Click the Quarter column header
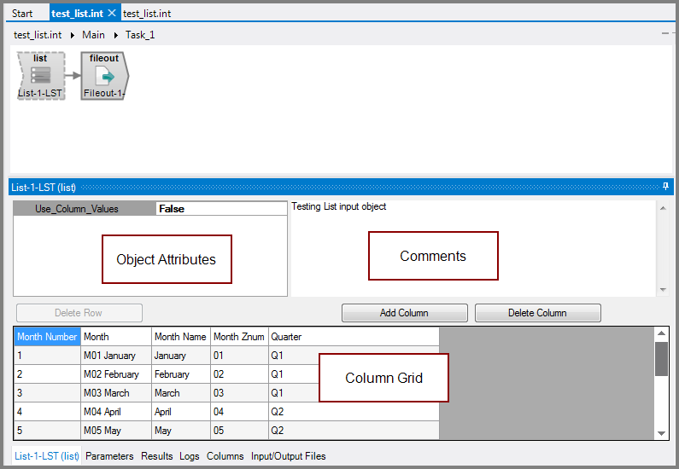 (x=287, y=337)
